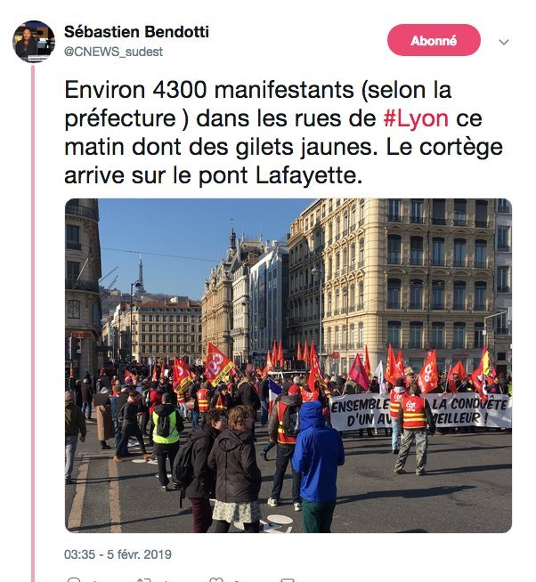Toggle the Abonné follow button
The width and height of the screenshot is (536, 582).
(434, 40)
